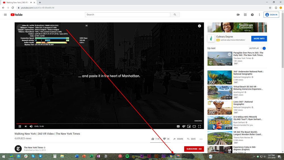This screenshot has height=160, width=284.
Task: Open Adobe Premiere Pro from taskbar
Action: pyautogui.click(x=142, y=156)
